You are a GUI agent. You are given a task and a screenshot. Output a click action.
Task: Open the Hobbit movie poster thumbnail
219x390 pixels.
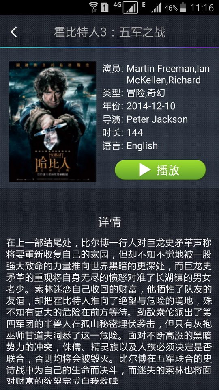point(53,121)
